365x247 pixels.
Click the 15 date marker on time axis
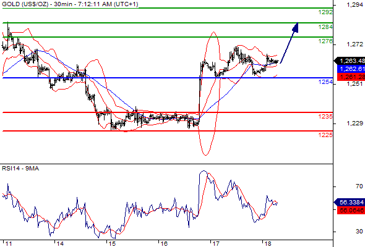pyautogui.click(x=112, y=243)
